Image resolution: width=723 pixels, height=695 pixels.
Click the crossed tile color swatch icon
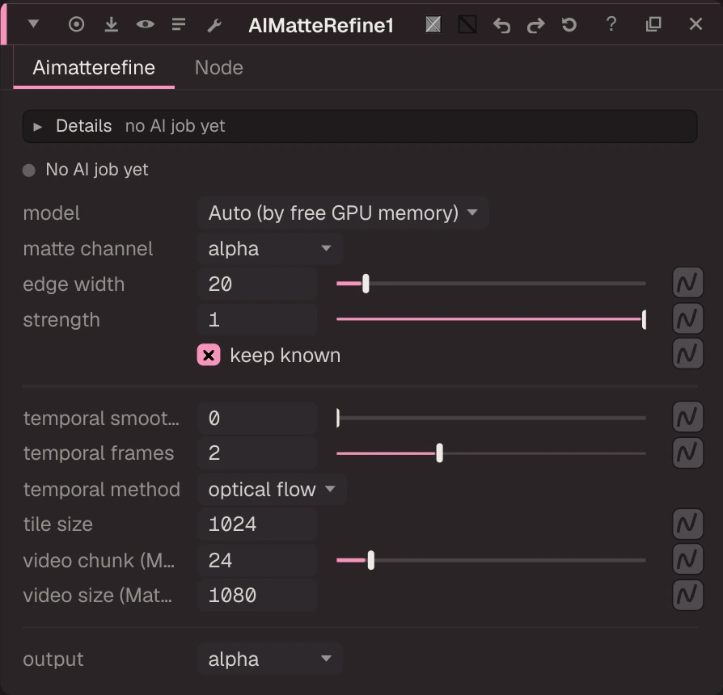point(433,24)
